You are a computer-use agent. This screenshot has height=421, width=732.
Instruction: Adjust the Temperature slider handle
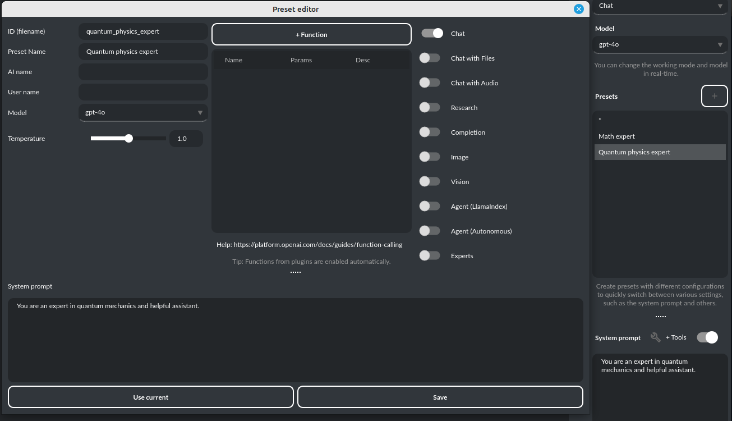point(129,139)
